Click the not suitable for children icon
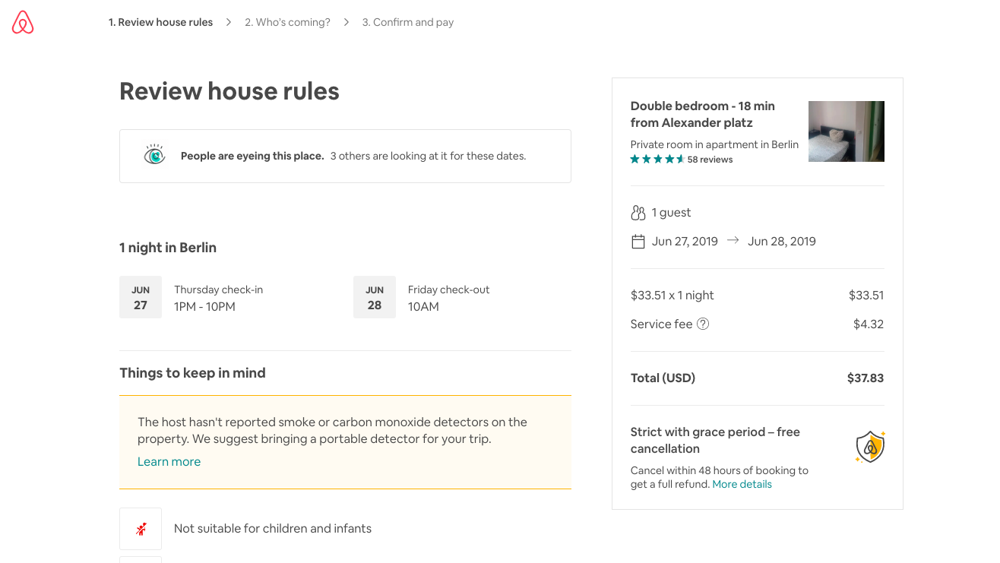This screenshot has width=1000, height=563. click(141, 529)
